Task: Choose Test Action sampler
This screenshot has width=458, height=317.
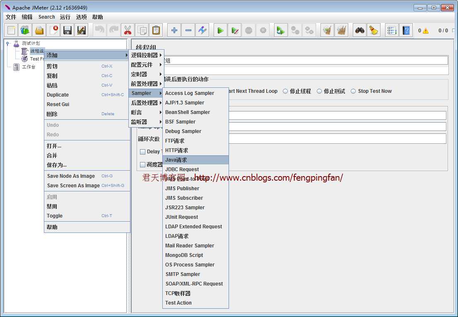Action: (195, 302)
